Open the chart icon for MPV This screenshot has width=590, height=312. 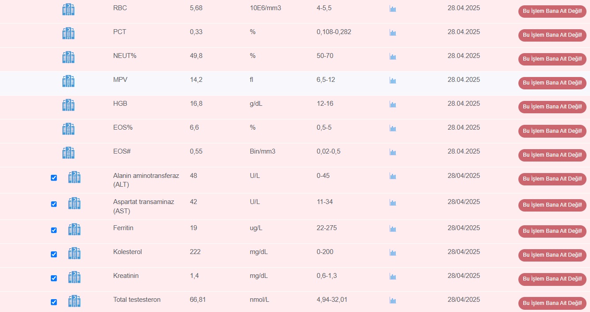coord(393,81)
